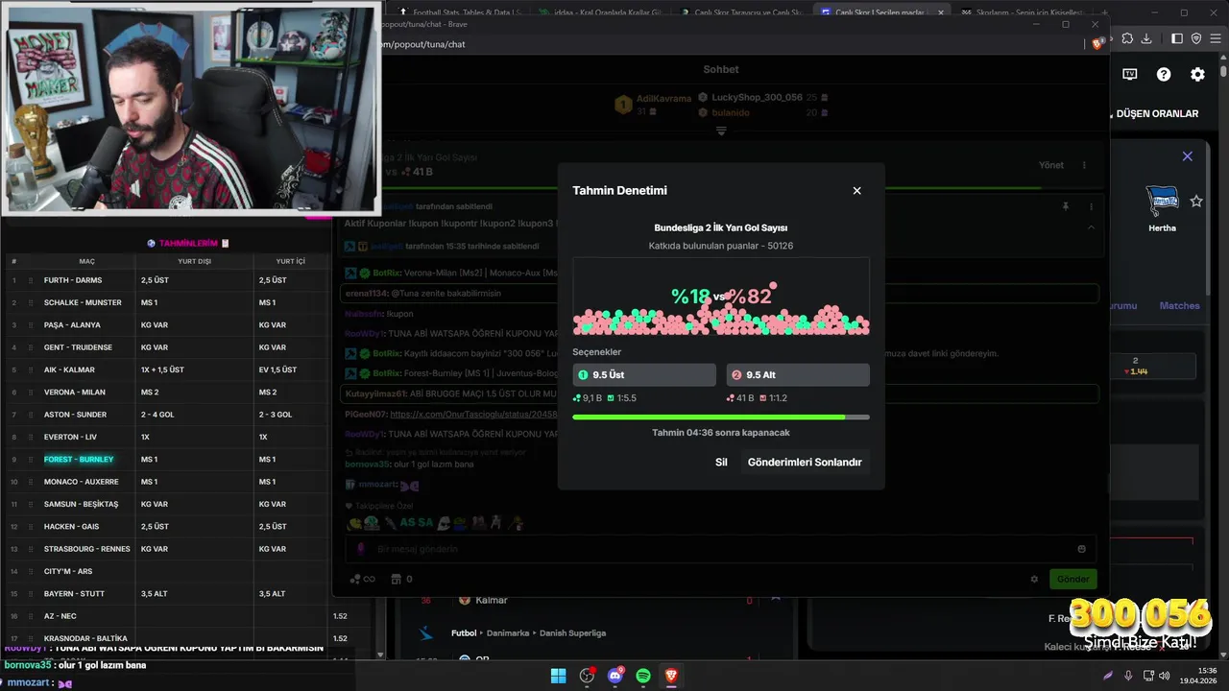This screenshot has width=1229, height=691.
Task: Open the browser downloads icon
Action: pos(1146,38)
